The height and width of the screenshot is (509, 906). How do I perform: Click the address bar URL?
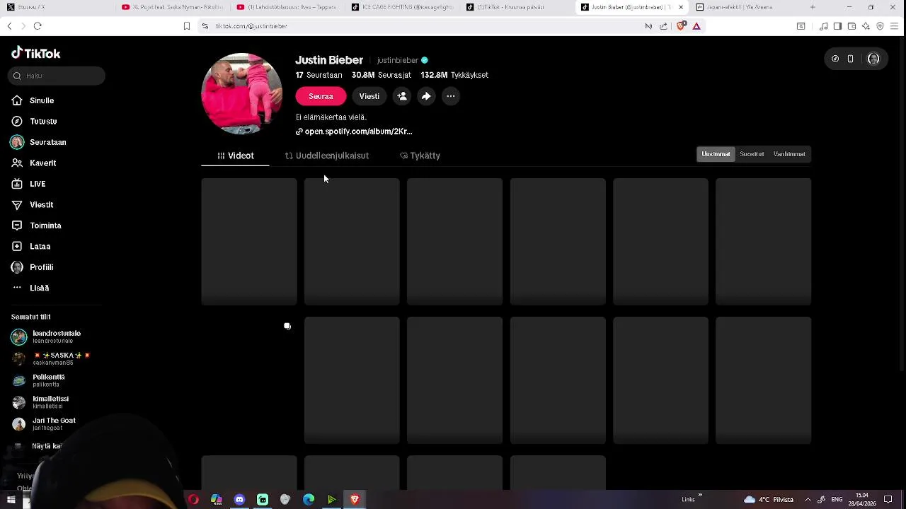click(x=251, y=26)
